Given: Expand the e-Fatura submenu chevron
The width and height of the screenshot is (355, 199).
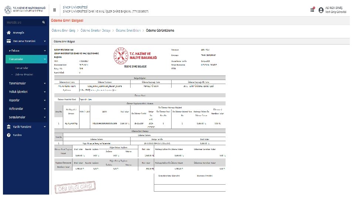Looking at the screenshot, I should point(45,51).
